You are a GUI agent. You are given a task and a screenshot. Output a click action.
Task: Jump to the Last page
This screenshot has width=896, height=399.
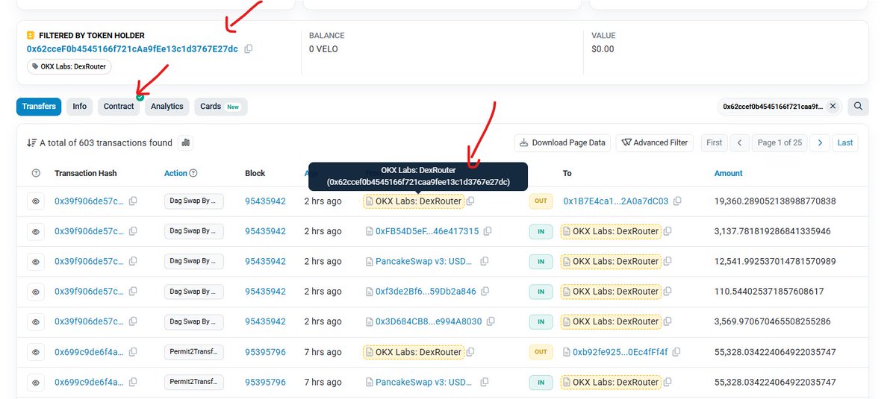pos(845,142)
